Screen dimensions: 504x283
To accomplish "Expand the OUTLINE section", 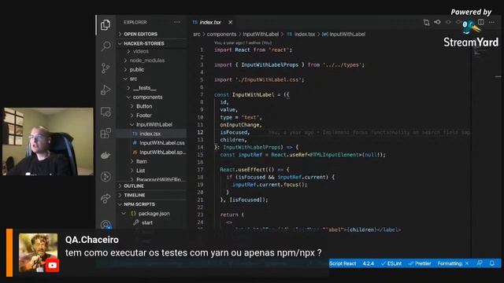I will coord(152,186).
